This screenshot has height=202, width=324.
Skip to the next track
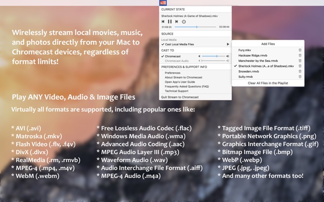[x=176, y=22]
